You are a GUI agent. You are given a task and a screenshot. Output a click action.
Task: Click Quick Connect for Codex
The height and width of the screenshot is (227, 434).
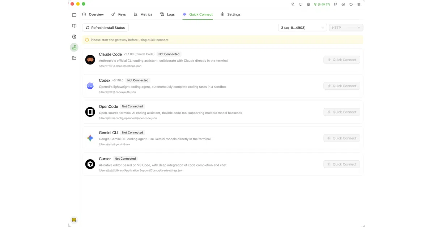(x=342, y=86)
